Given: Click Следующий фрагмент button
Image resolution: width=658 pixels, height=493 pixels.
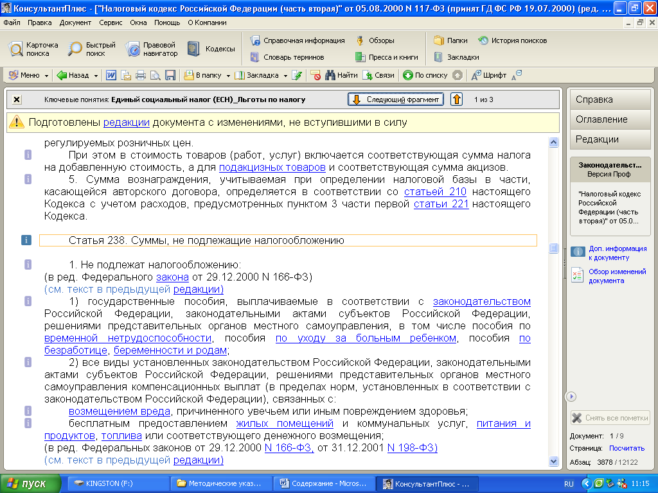Looking at the screenshot, I should 396,99.
